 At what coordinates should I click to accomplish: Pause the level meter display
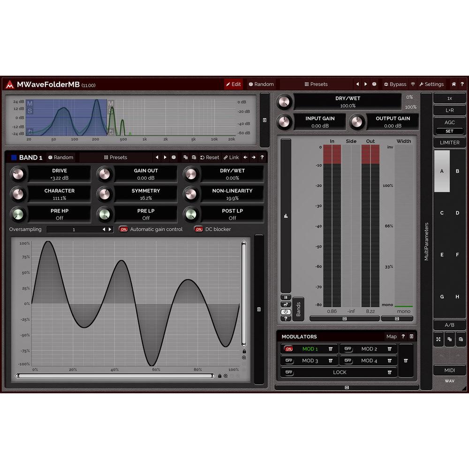coord(286,297)
